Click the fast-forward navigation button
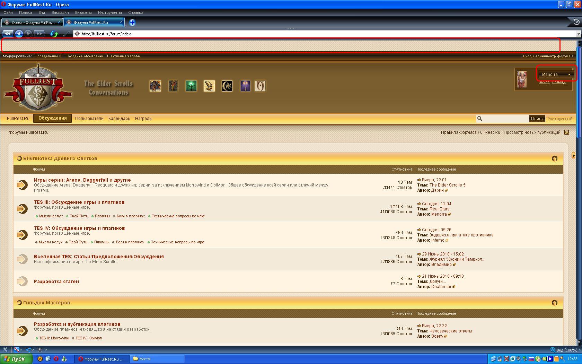 pos(39,34)
